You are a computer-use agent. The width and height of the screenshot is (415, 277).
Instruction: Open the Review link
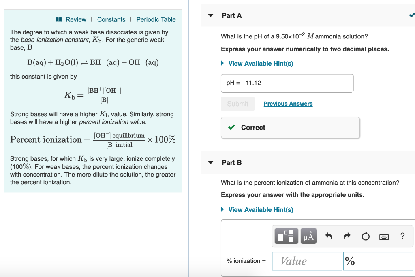[76, 19]
